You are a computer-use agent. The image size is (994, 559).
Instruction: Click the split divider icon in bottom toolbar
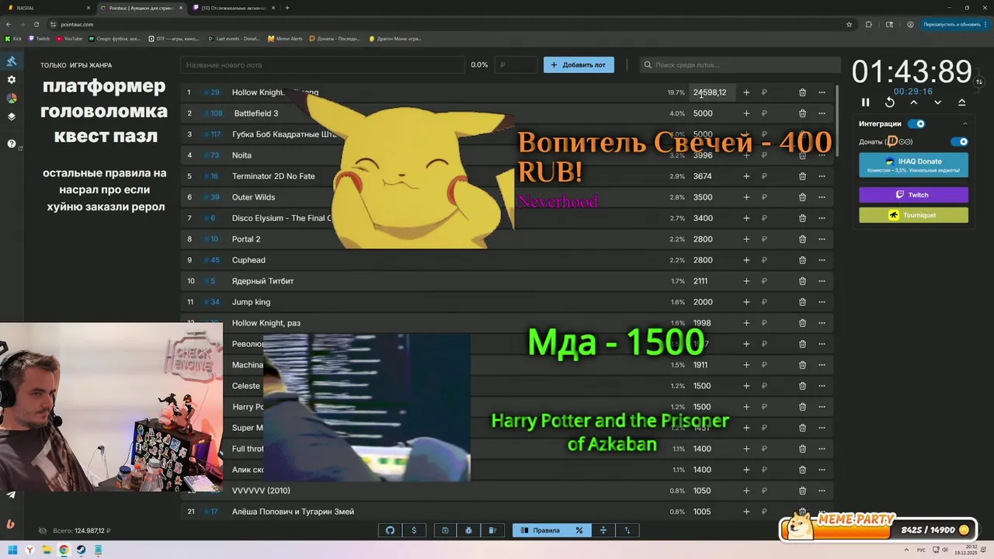pyautogui.click(x=603, y=530)
